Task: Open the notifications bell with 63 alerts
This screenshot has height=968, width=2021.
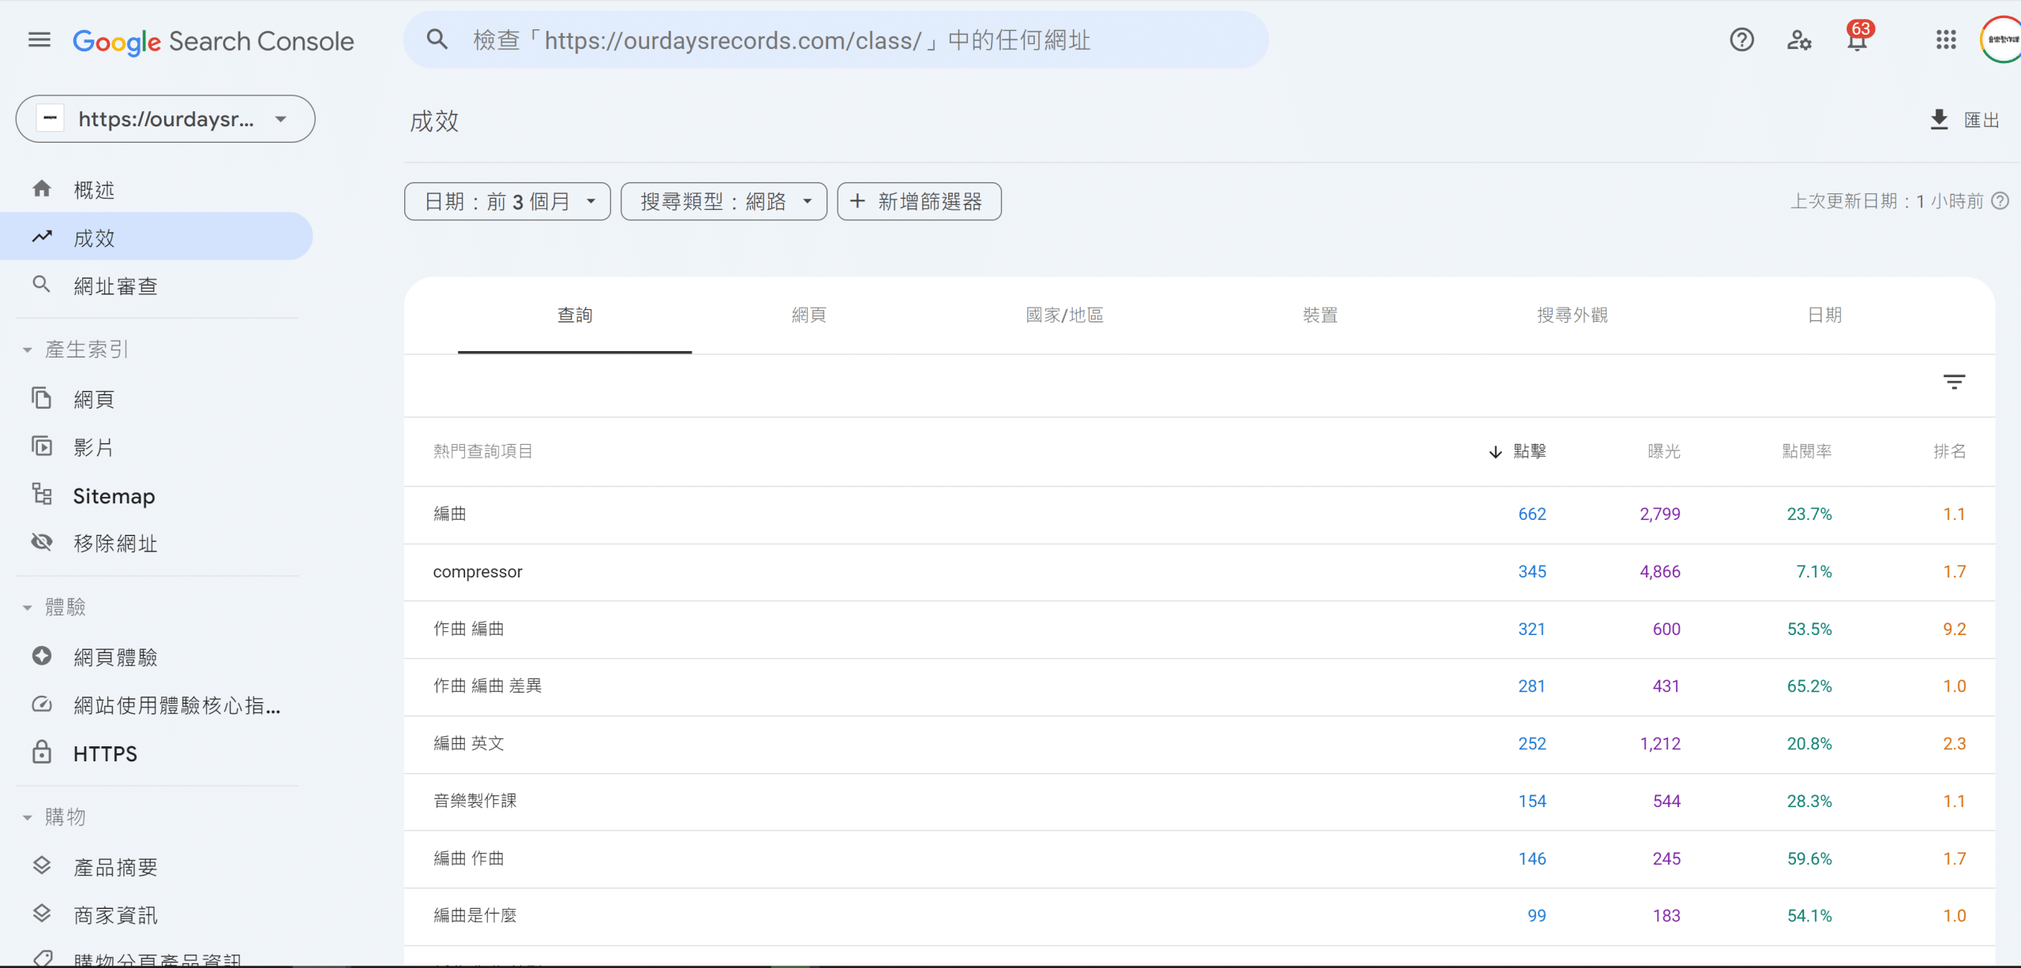Action: (x=1857, y=39)
